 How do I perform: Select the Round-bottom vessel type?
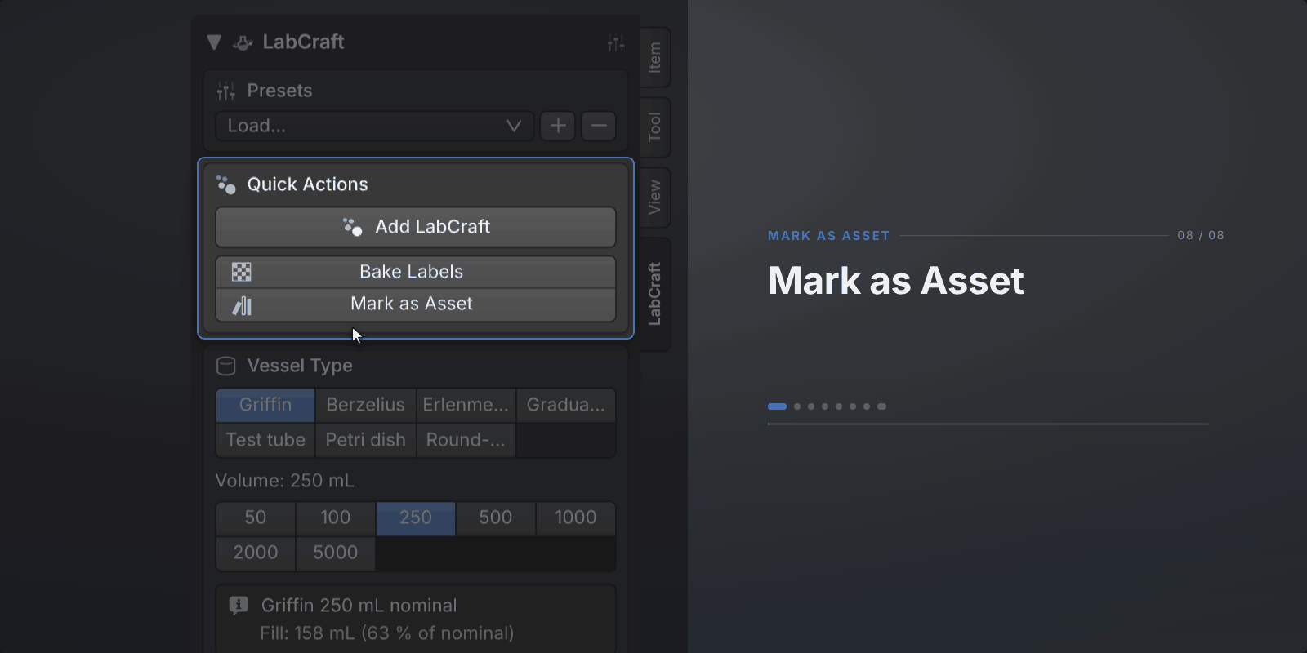pyautogui.click(x=466, y=440)
